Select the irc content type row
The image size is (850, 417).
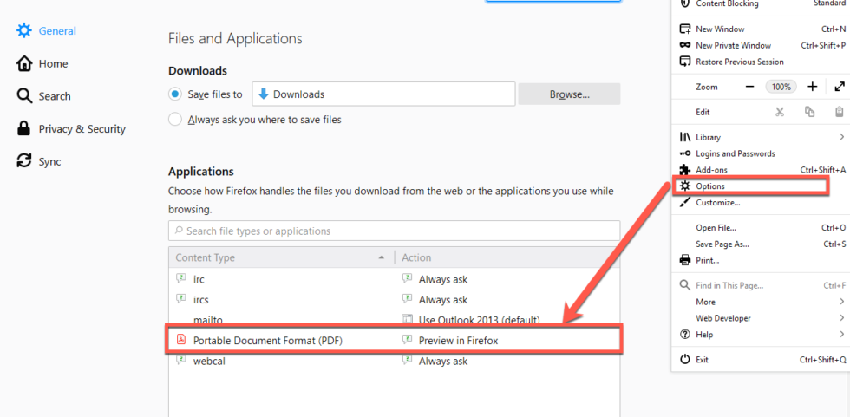pyautogui.click(x=394, y=279)
